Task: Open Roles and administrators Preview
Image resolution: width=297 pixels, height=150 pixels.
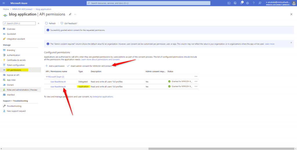Action: [22, 90]
